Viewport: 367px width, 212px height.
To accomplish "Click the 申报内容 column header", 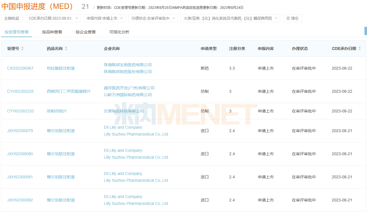I will point(266,49).
